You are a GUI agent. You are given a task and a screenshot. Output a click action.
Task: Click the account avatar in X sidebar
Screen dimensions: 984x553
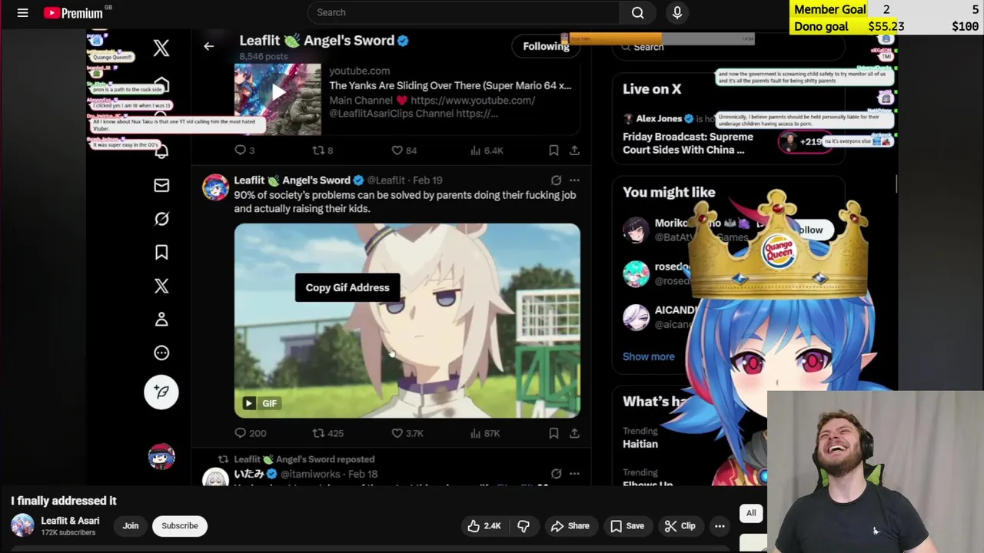tap(161, 456)
